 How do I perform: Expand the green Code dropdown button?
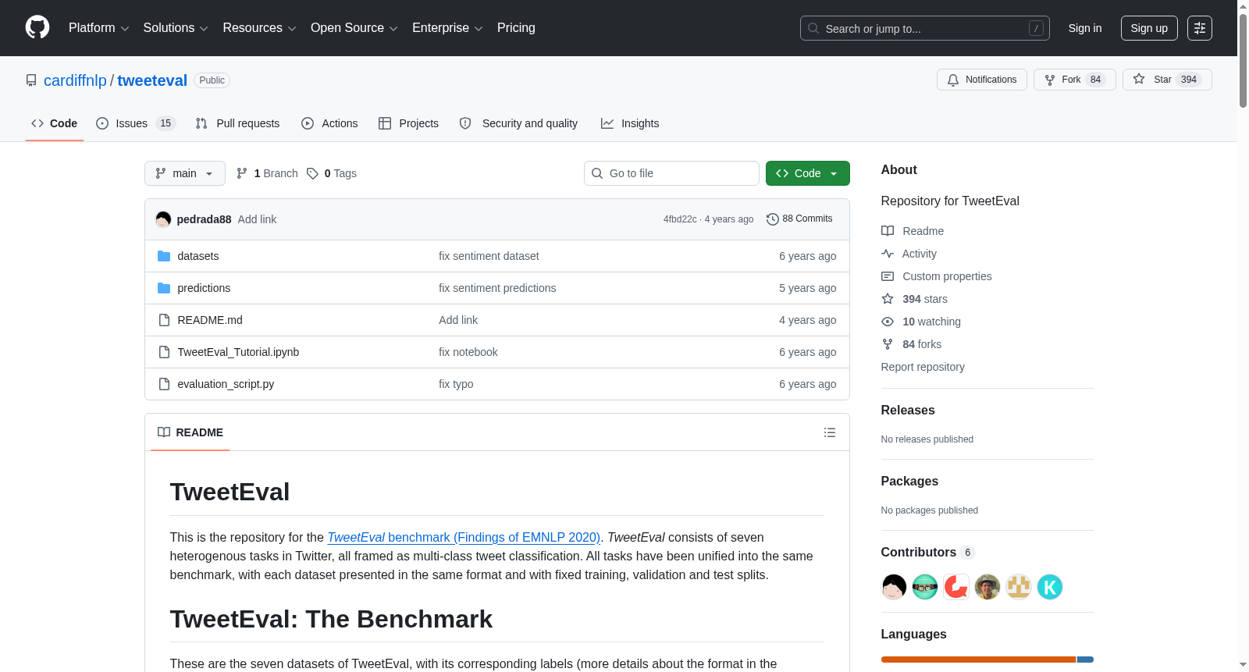808,173
